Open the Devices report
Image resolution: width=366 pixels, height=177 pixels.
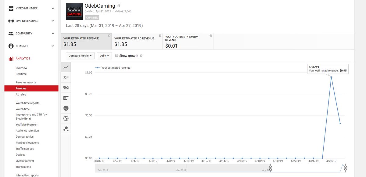pyautogui.click(x=20, y=155)
